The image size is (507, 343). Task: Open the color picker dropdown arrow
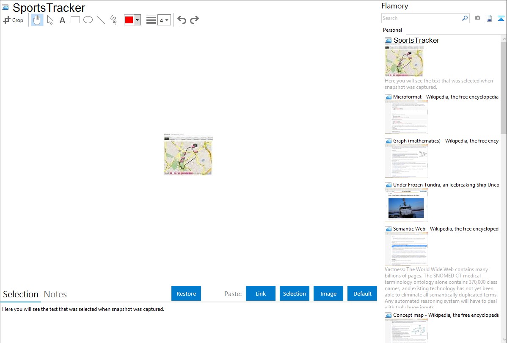pos(137,20)
